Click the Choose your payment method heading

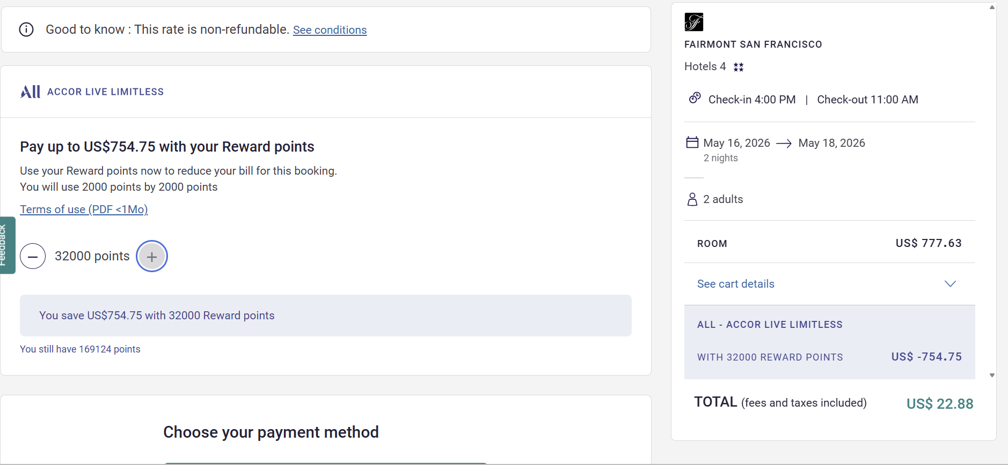pyautogui.click(x=271, y=432)
